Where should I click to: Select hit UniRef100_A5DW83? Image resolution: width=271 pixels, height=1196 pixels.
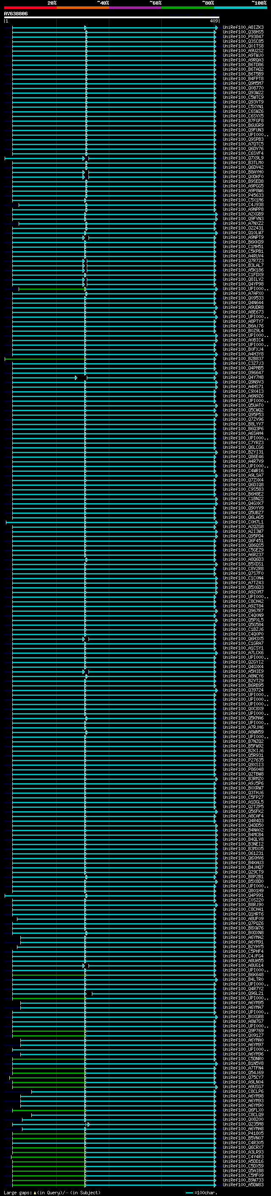point(243,1185)
